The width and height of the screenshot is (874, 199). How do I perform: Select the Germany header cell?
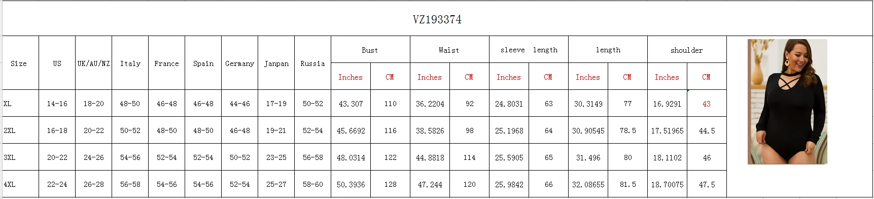pyautogui.click(x=239, y=63)
